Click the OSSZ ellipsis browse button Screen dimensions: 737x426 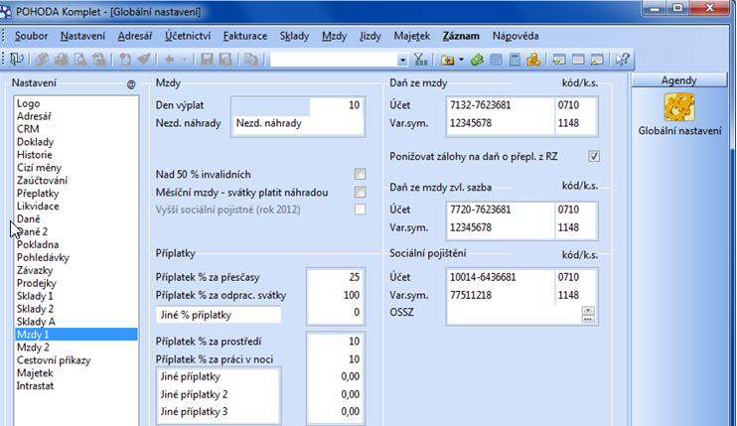(x=588, y=320)
